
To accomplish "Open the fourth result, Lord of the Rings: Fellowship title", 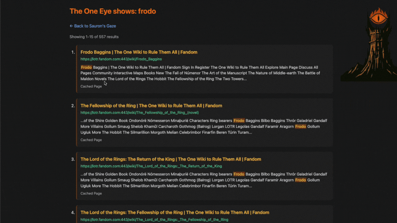I will (175, 212).
